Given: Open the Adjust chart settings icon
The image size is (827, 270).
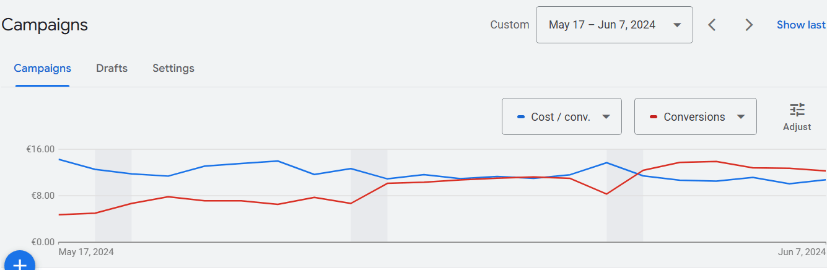Looking at the screenshot, I should pos(797,116).
